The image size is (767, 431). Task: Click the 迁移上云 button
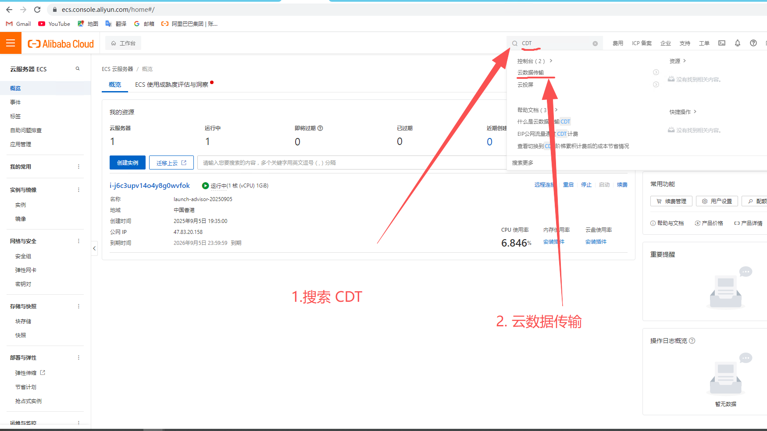tap(171, 163)
